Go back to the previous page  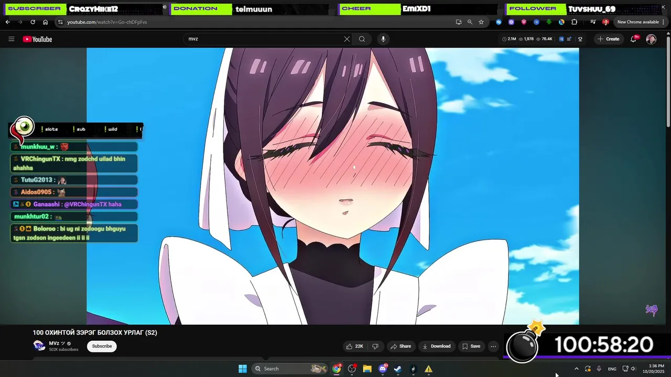tap(7, 22)
